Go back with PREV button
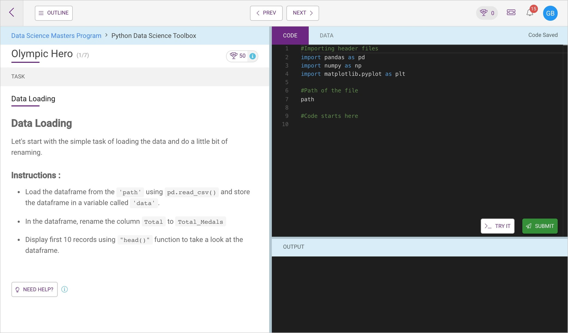Screen dimensions: 568x333 266,13
